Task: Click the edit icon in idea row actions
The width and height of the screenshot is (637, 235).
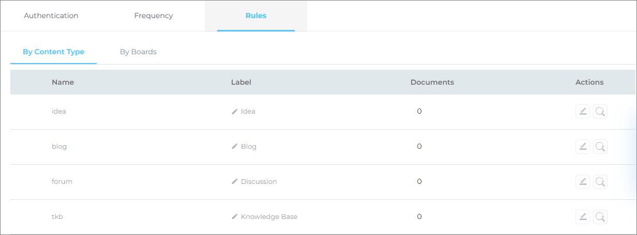Action: point(583,112)
